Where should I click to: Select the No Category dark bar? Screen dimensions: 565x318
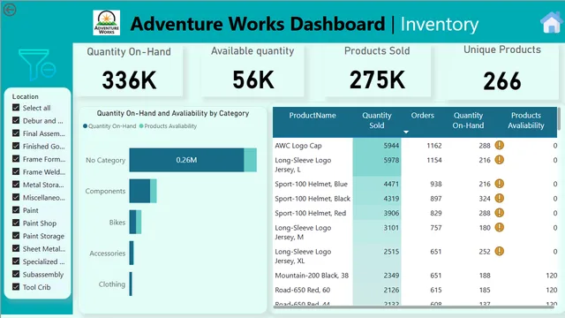pos(186,160)
